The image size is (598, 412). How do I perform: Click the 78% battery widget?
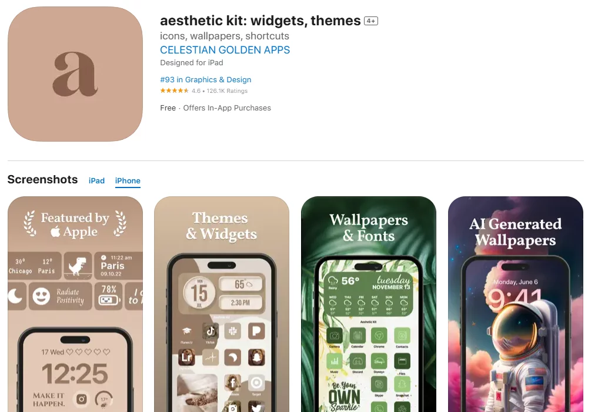[108, 296]
